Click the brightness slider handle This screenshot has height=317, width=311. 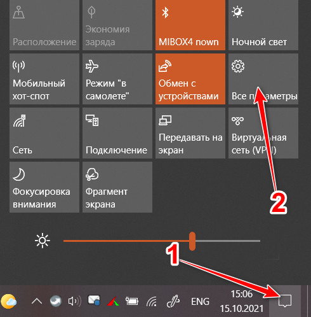192,241
